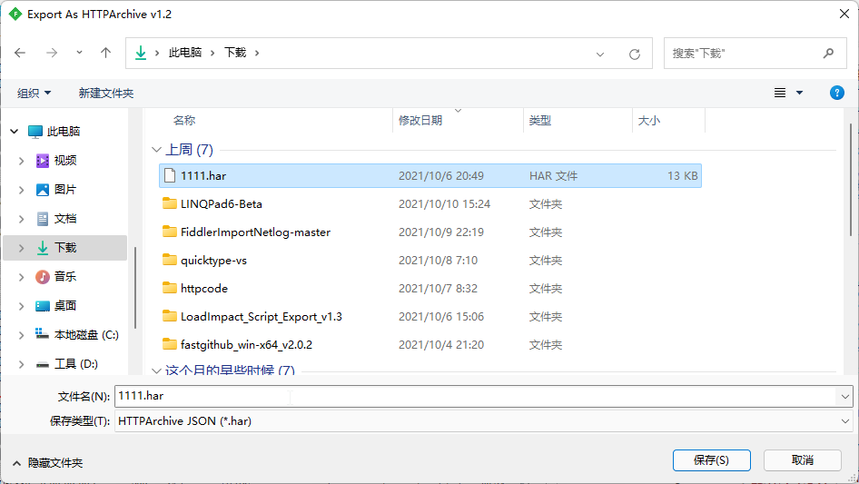Click the httpcode folder name
The image size is (859, 484).
pyautogui.click(x=204, y=289)
